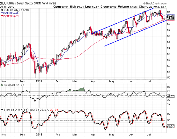Click May on the price chart time axis
The image size is (177, 139).
coord(112,81)
